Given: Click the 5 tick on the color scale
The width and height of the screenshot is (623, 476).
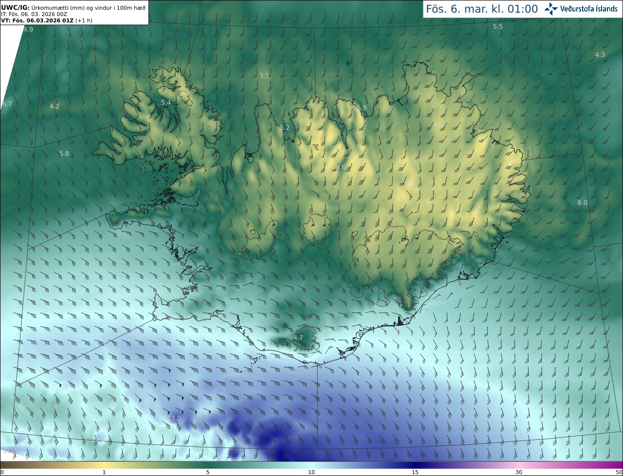Looking at the screenshot, I should (208, 472).
